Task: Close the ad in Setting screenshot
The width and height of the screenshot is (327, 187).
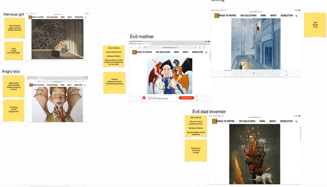Action: (286, 71)
